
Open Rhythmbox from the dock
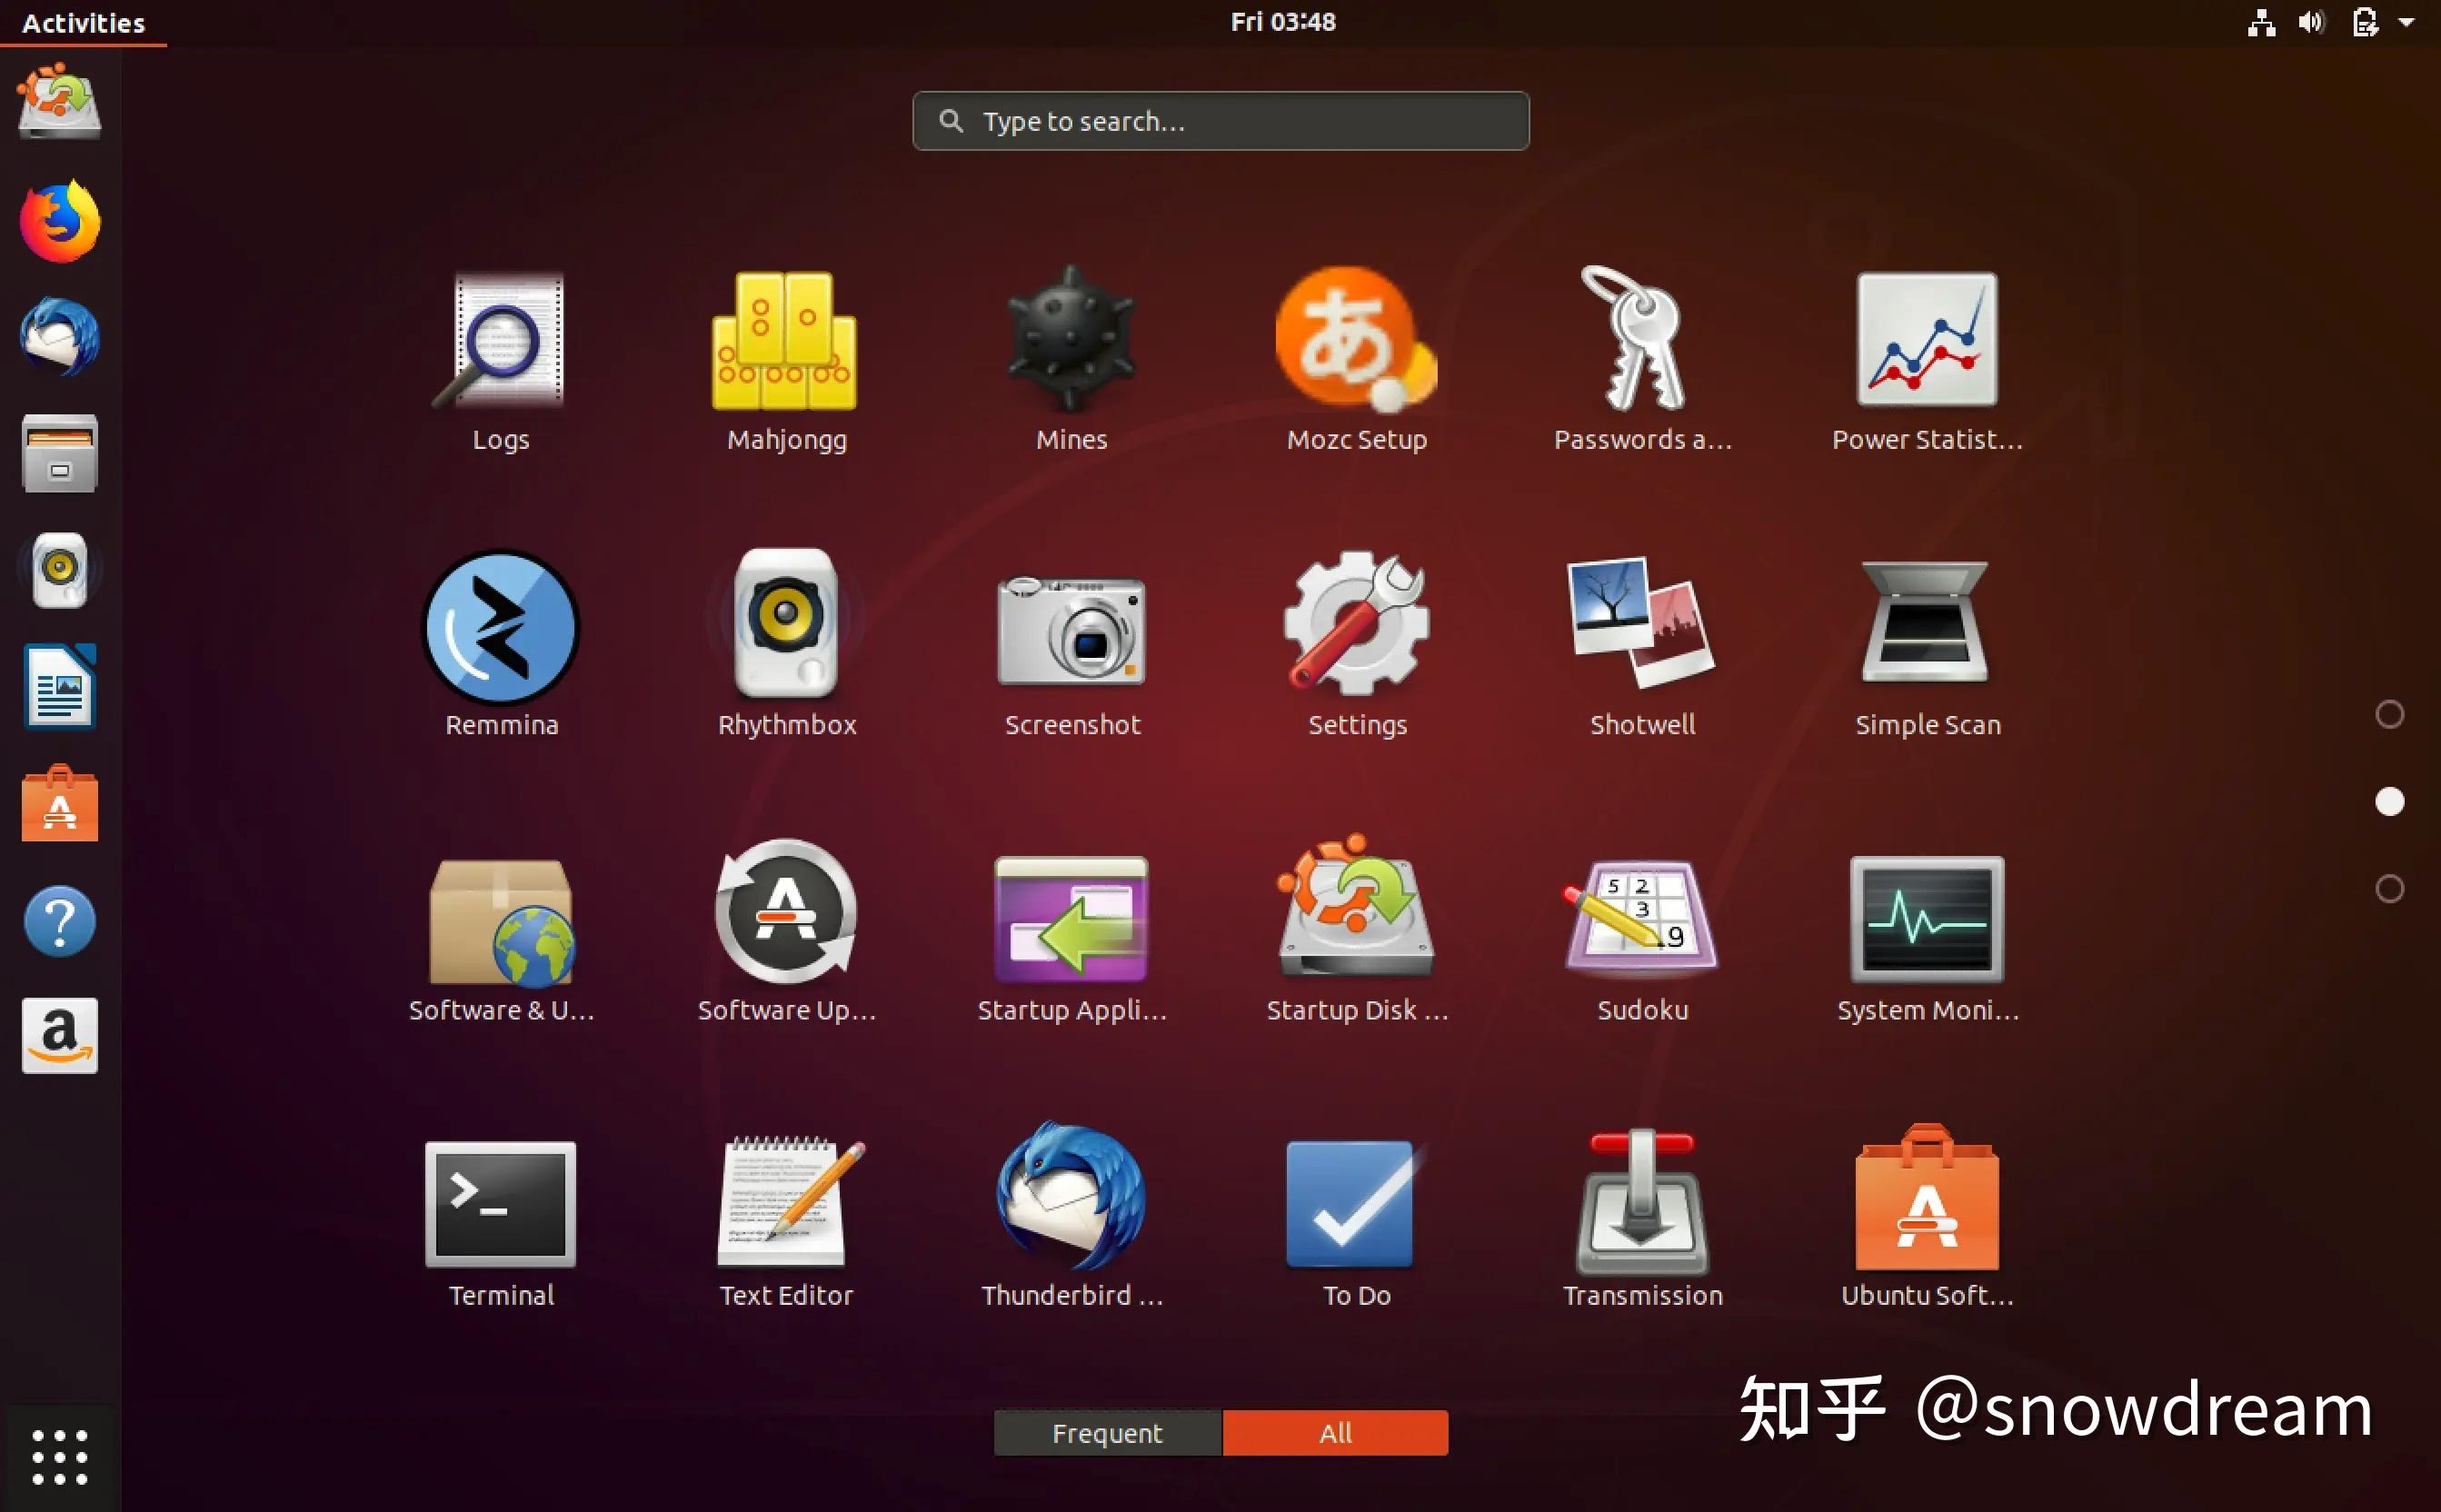[x=60, y=570]
